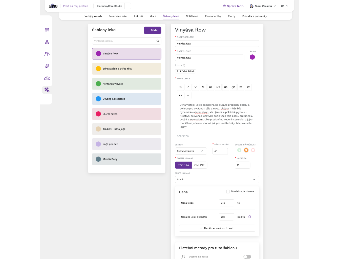Open the Platby tab

(232, 16)
